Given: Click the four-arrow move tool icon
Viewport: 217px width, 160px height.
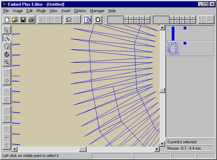Looking at the screenshot, I should coord(7,81).
